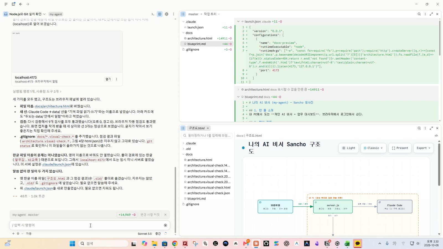Toggle the file list icon beside master
Image resolution: width=443 pixels, height=249 pixels.
click(183, 14)
